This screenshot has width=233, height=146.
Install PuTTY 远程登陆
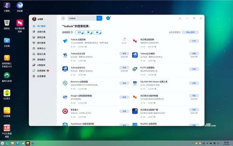(x=194, y=69)
